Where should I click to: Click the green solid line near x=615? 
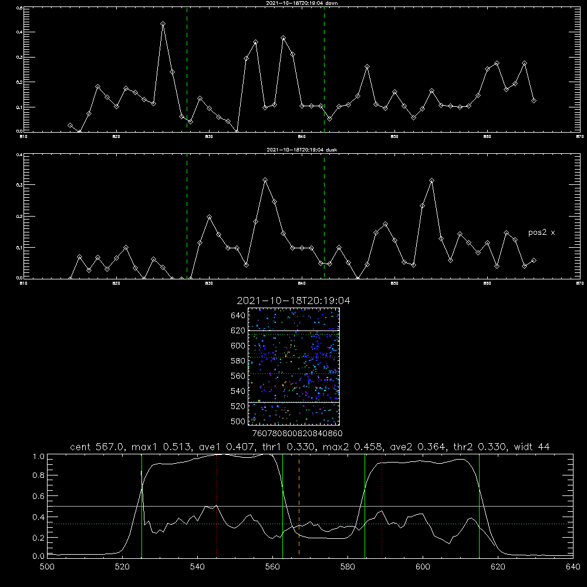479,505
